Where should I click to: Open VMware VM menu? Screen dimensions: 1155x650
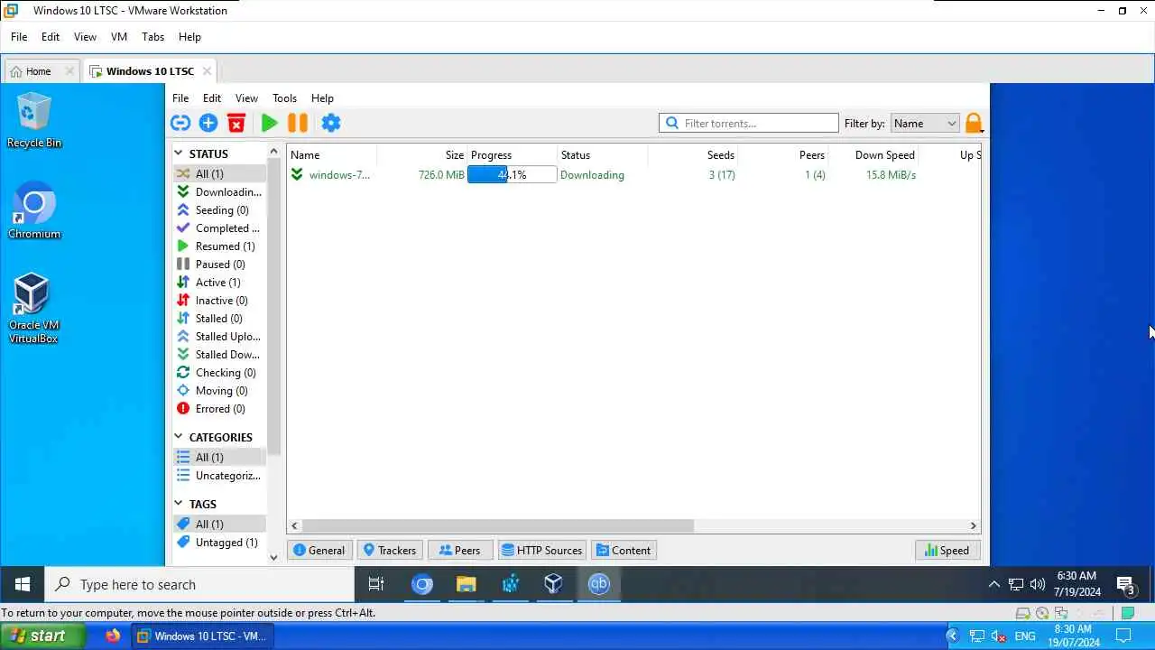pyautogui.click(x=119, y=37)
